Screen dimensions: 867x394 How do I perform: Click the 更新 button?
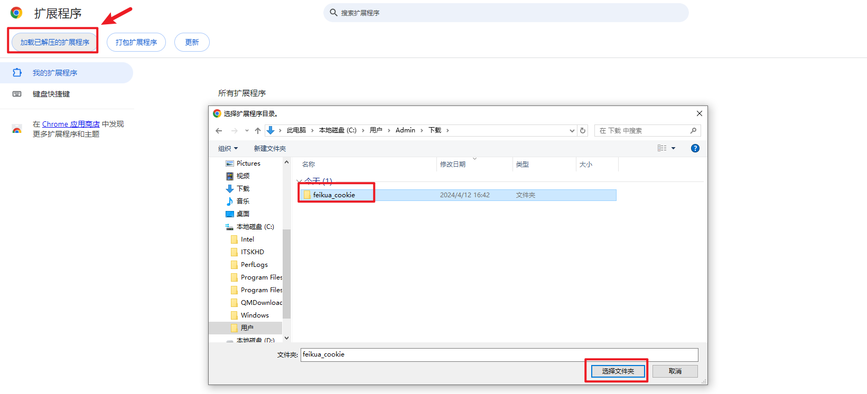192,42
